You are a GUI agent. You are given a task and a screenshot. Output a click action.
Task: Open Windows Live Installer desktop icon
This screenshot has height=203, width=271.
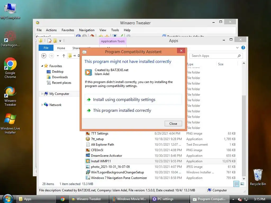[10, 124]
